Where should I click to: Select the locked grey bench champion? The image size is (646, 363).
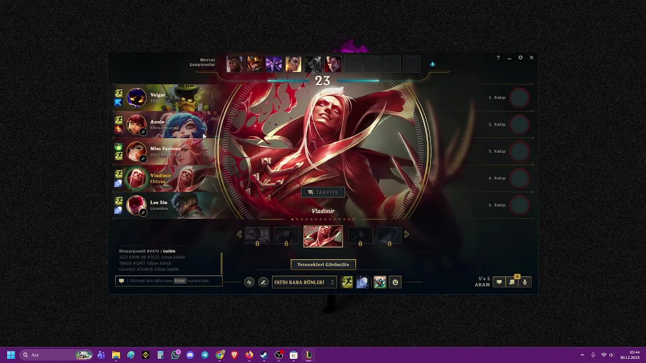point(313,64)
